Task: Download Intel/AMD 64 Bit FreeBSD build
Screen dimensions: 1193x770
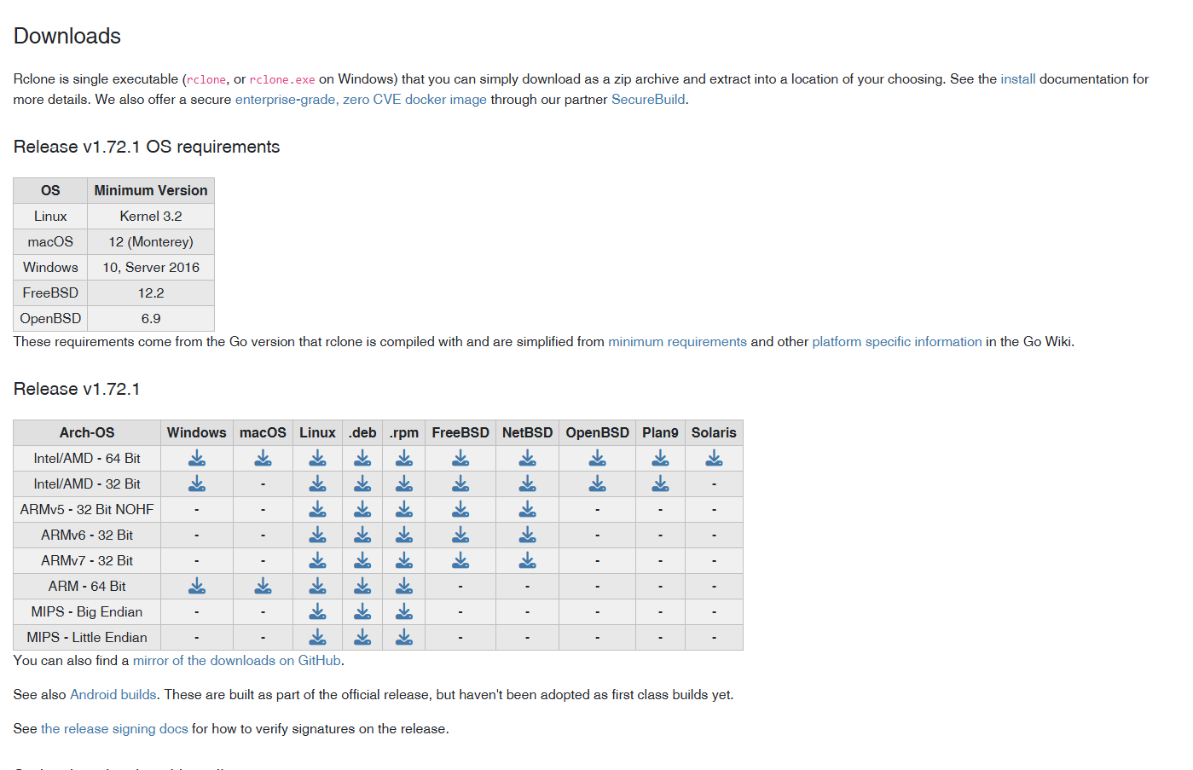Action: (460, 458)
